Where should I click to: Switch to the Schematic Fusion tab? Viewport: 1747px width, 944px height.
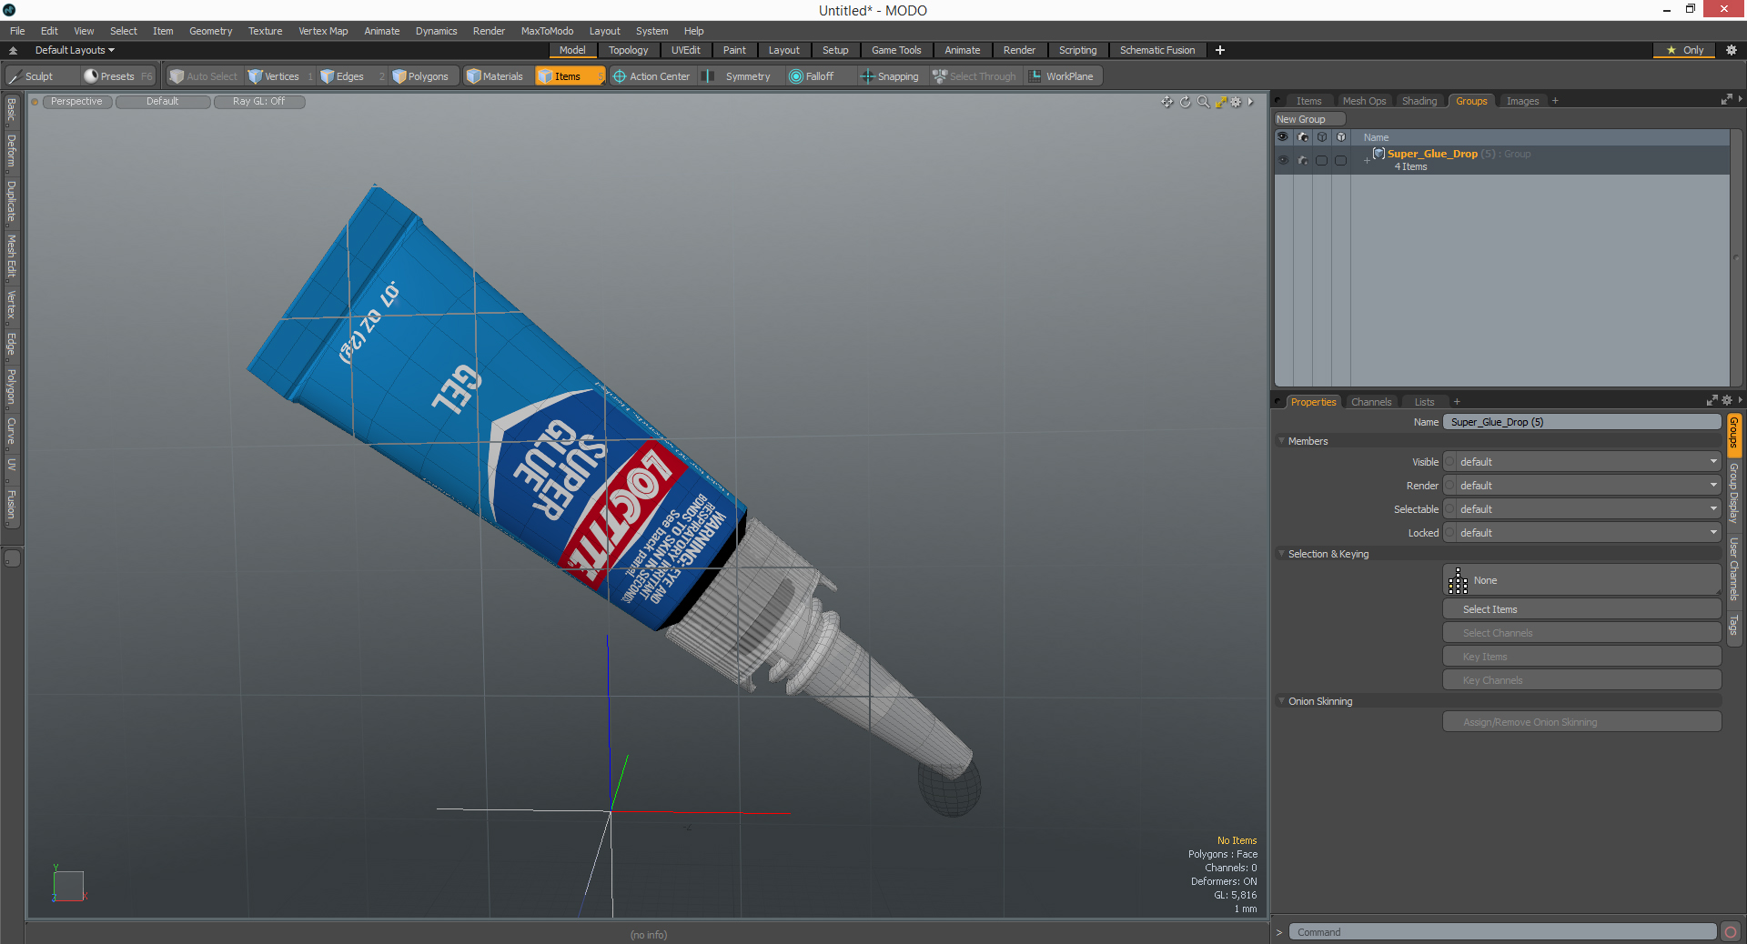click(x=1157, y=50)
